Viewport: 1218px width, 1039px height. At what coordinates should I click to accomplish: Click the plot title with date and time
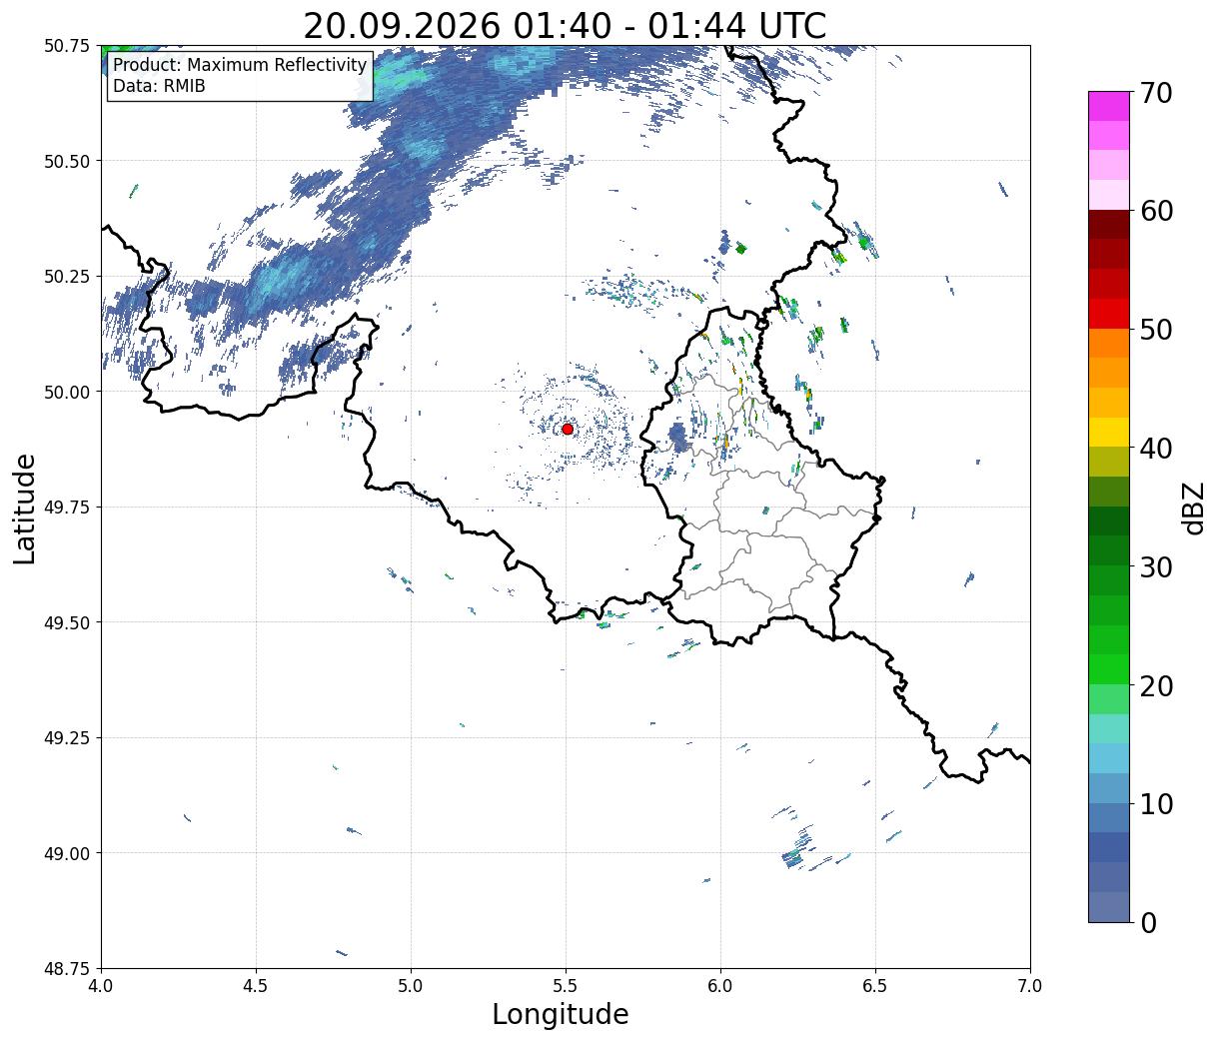[565, 25]
